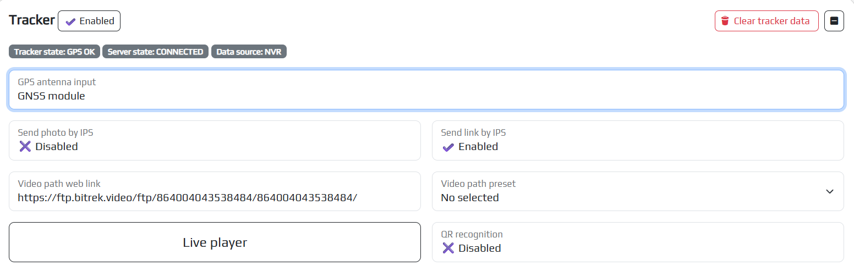This screenshot has height=271, width=854.
Task: Expand the Video path preset dropdown
Action: (637, 191)
